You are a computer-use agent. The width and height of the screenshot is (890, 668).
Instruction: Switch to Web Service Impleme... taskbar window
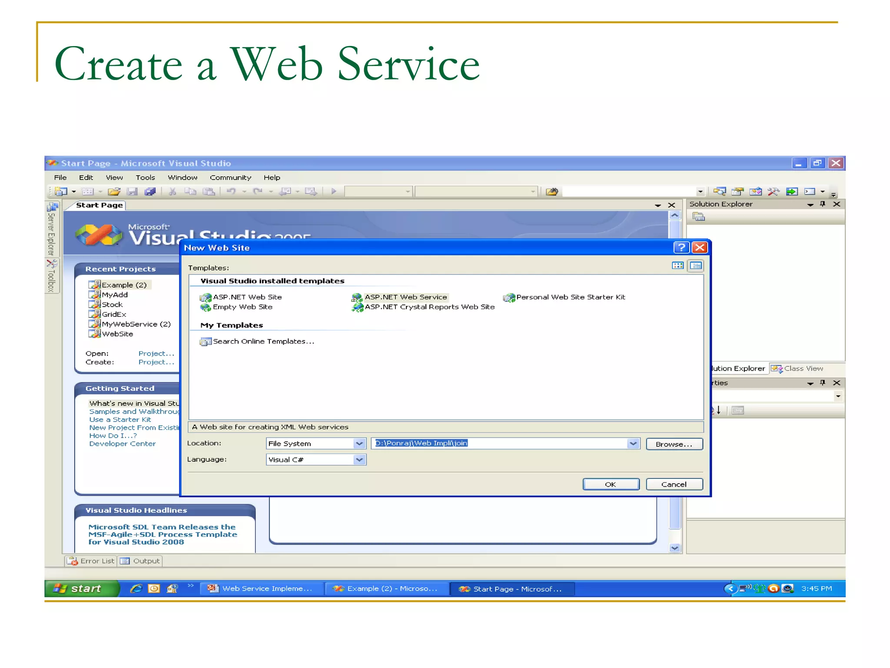(x=262, y=588)
